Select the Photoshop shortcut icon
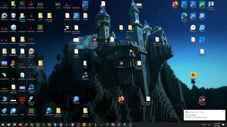The image size is (227, 127). click(x=211, y=6)
